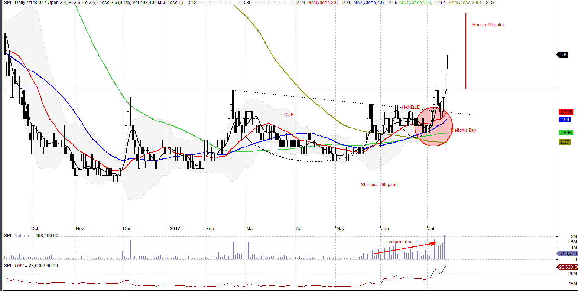Select the Hungry Alligator annotation text
Image resolution: width=578 pixels, height=291 pixels.
tap(488, 25)
